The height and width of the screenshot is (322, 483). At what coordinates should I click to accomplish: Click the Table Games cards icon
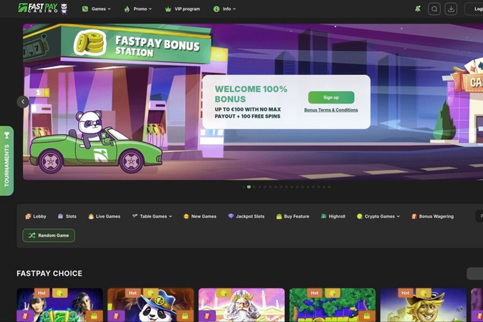pyautogui.click(x=135, y=216)
